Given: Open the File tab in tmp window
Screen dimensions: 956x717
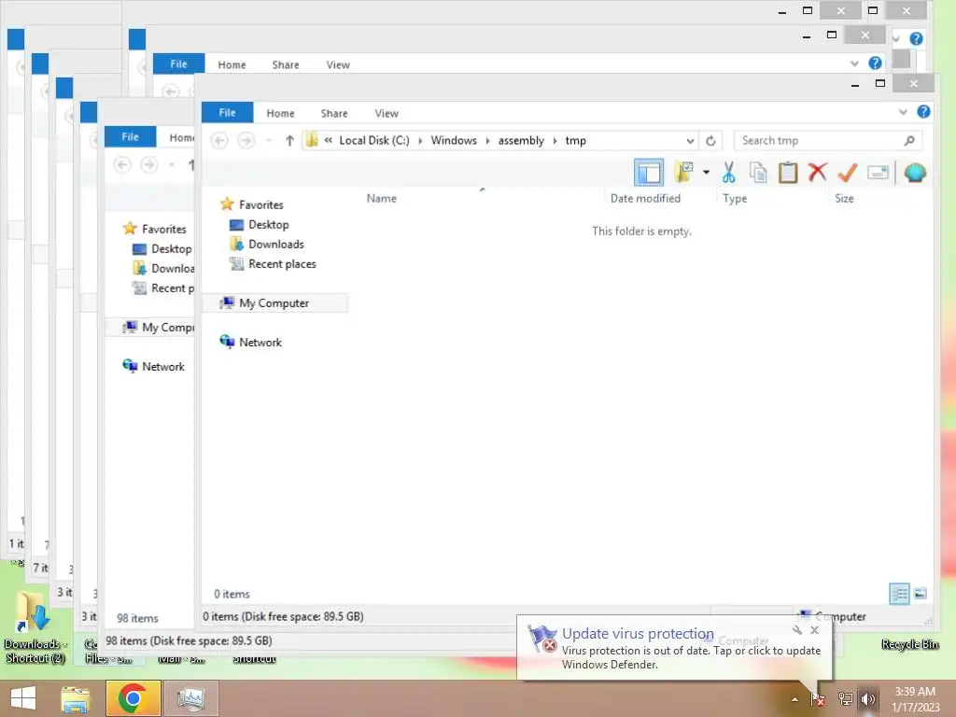Looking at the screenshot, I should point(228,113).
